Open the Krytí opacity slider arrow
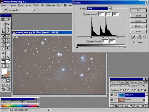The height and width of the screenshot is (112, 149). [143, 86]
